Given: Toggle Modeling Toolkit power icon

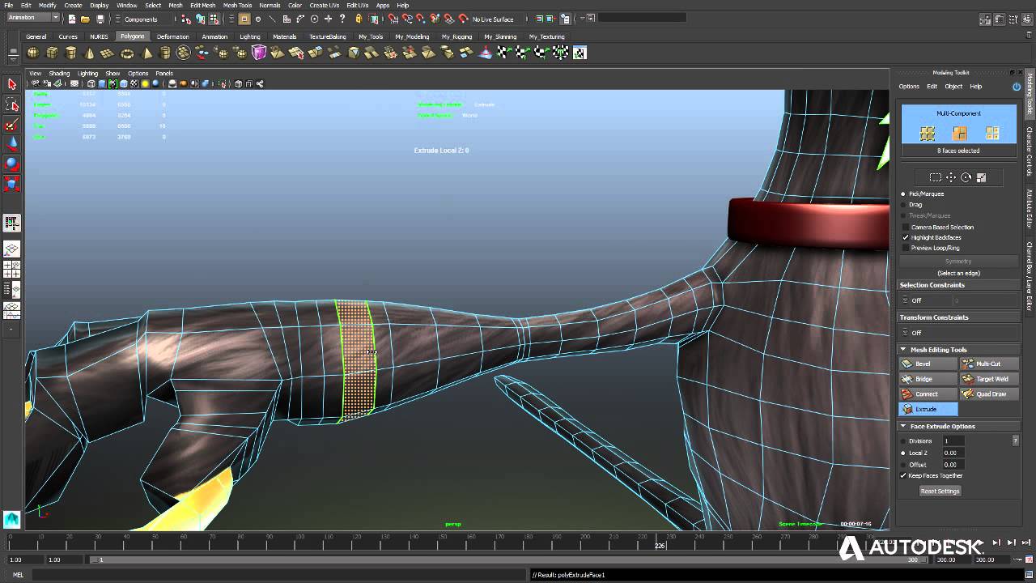Looking at the screenshot, I should click(1017, 87).
